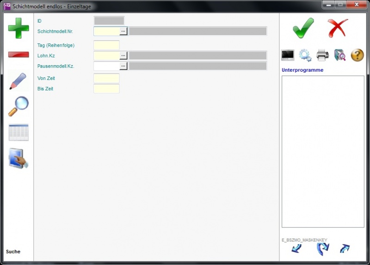This screenshot has width=370, height=265.
Task: Click the blue down-left arrow icon
Action: tap(296, 249)
